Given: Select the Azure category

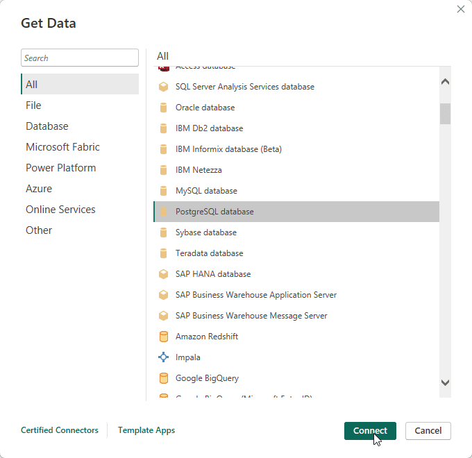Looking at the screenshot, I should 80,188.
